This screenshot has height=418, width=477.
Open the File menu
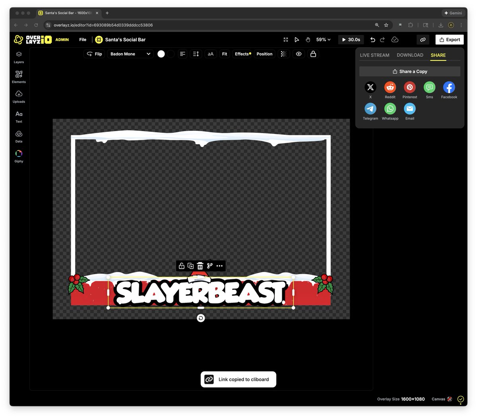pos(83,40)
